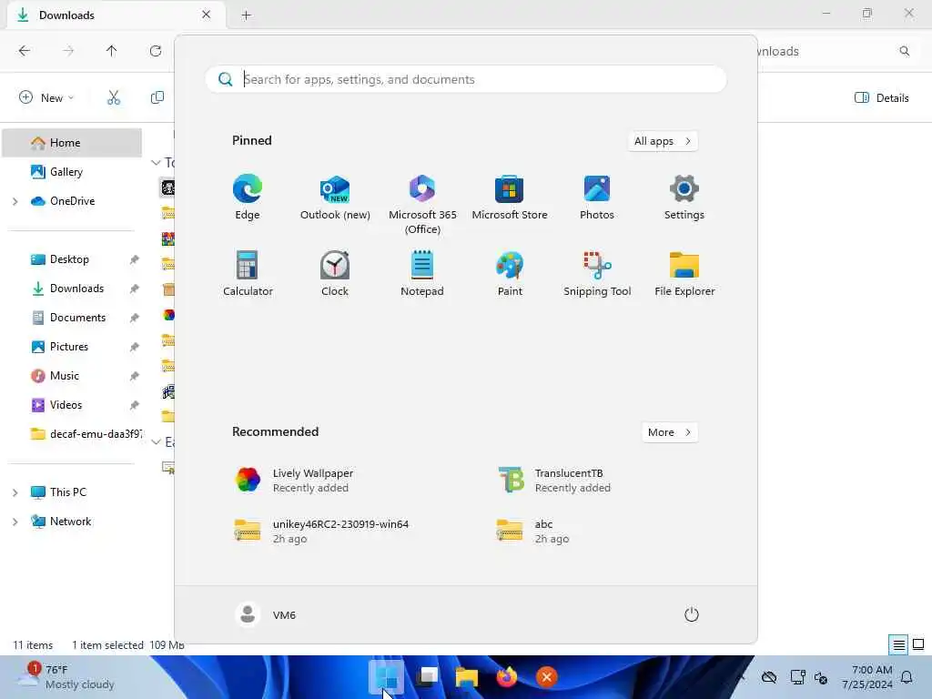Image resolution: width=932 pixels, height=699 pixels.
Task: Collapse the first file group chevron
Action: click(x=156, y=162)
